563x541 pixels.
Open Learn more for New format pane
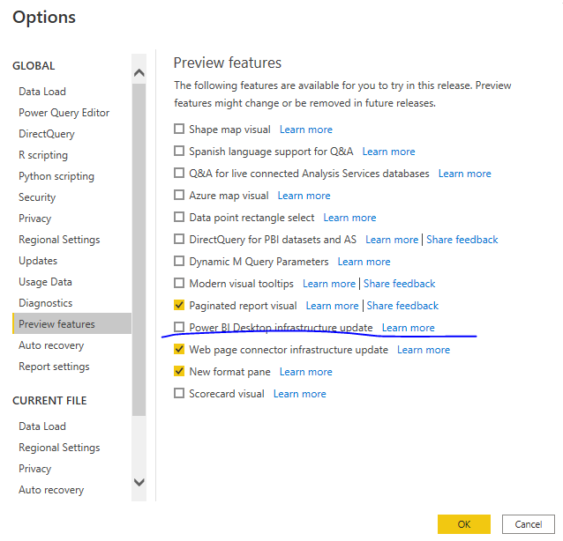306,372
